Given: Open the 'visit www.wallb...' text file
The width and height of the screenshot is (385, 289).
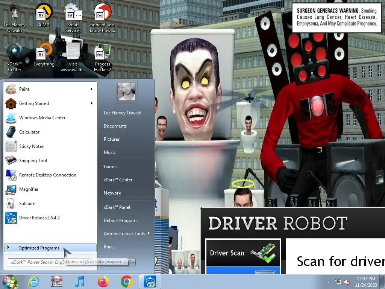Looking at the screenshot, I should pos(73,58).
